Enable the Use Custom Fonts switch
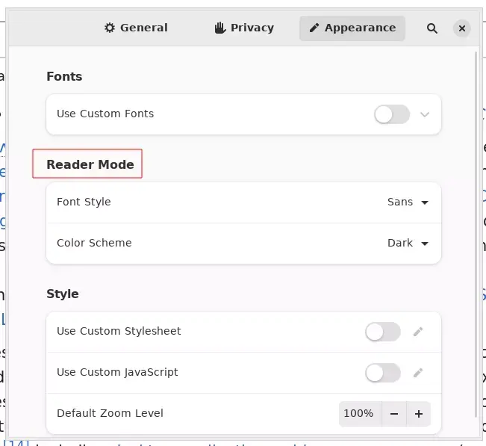The height and width of the screenshot is (446, 486). pos(392,114)
